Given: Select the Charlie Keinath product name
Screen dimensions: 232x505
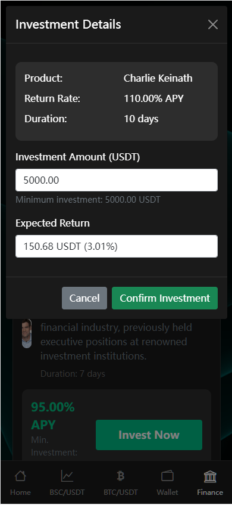Looking at the screenshot, I should pyautogui.click(x=158, y=78).
